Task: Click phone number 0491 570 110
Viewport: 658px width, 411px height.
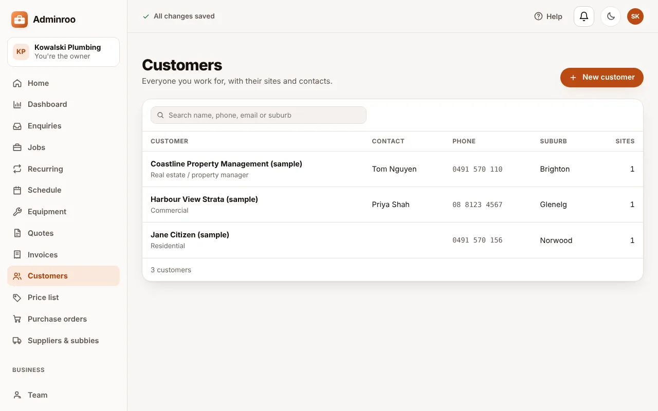Action: point(478,169)
